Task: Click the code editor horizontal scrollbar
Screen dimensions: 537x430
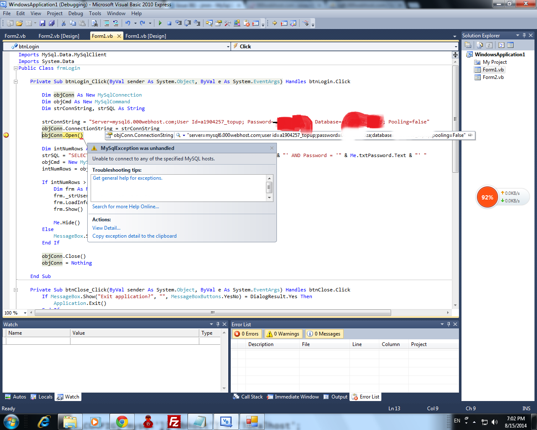Action: pos(213,313)
